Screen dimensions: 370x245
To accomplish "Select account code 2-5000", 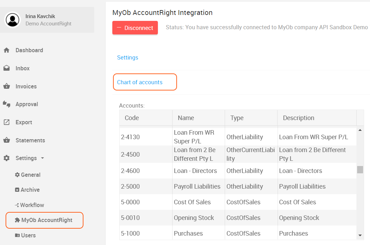I will (x=130, y=187).
